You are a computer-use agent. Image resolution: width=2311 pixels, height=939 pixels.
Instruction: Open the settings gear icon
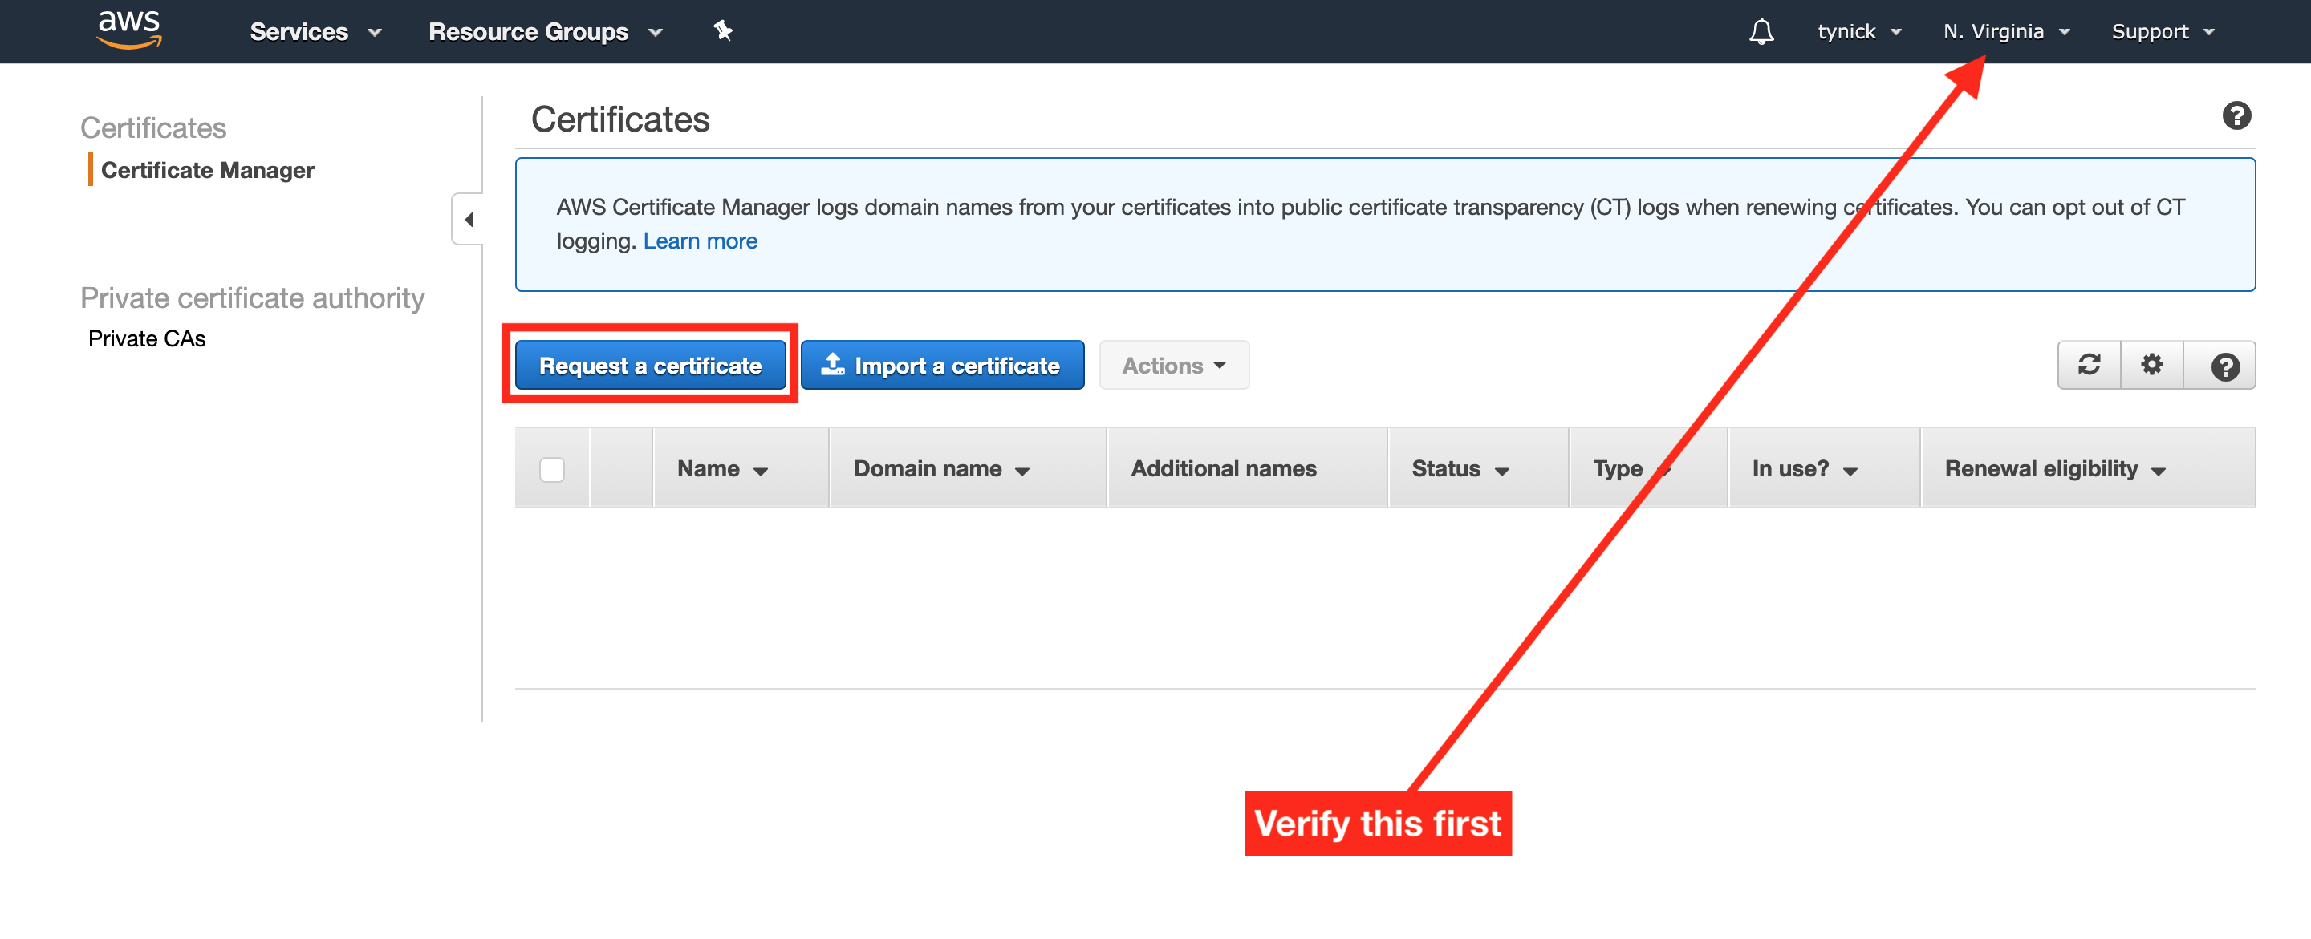pyautogui.click(x=2152, y=366)
